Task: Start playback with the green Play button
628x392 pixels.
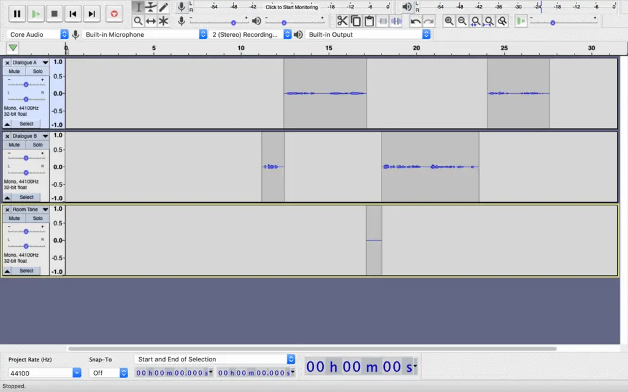Action: click(x=36, y=14)
